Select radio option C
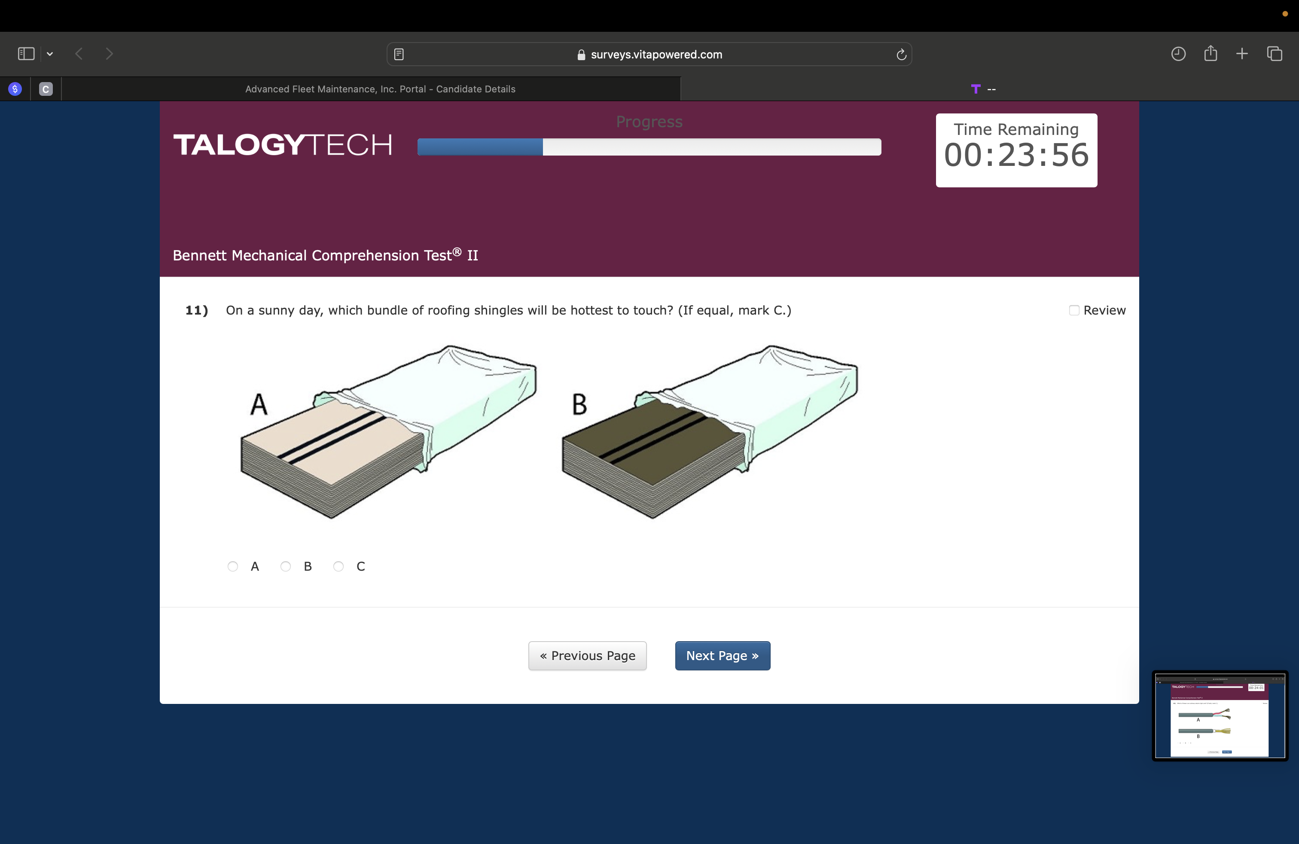This screenshot has width=1299, height=844. coord(338,566)
